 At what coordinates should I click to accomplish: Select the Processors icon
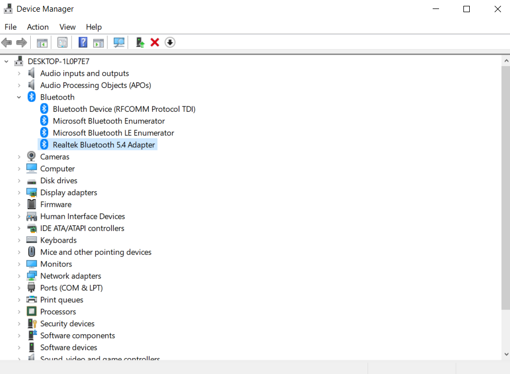tap(32, 311)
